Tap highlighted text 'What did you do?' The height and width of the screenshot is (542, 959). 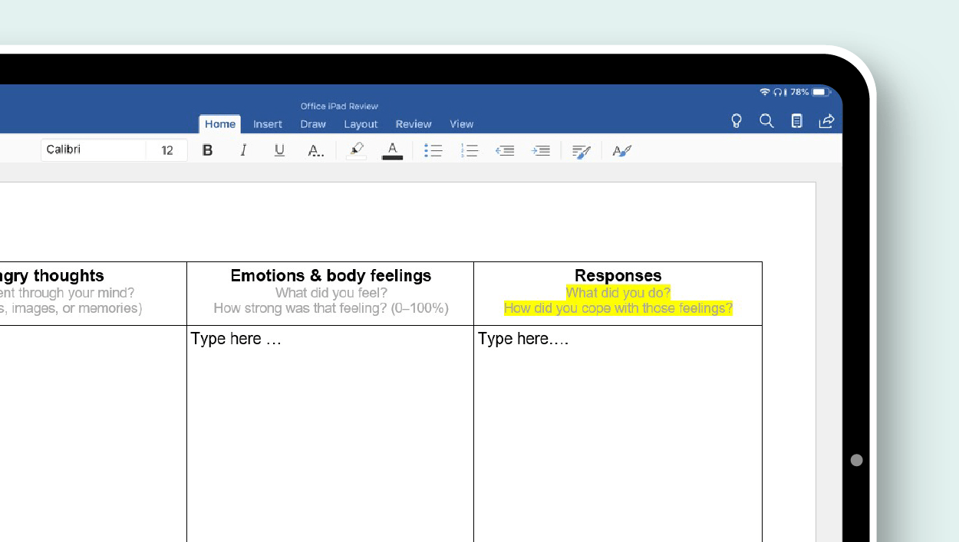point(618,293)
